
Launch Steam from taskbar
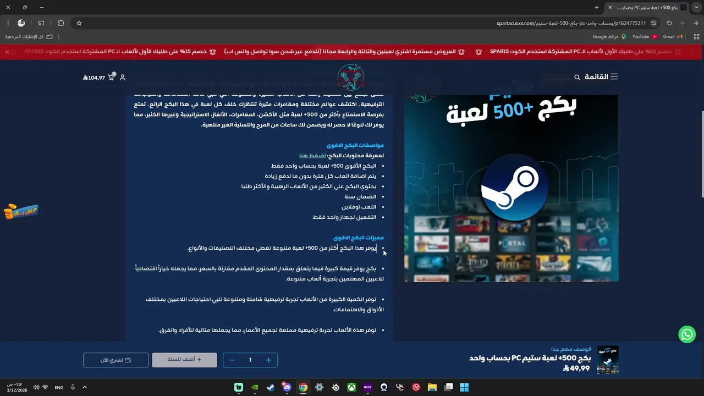click(x=271, y=387)
